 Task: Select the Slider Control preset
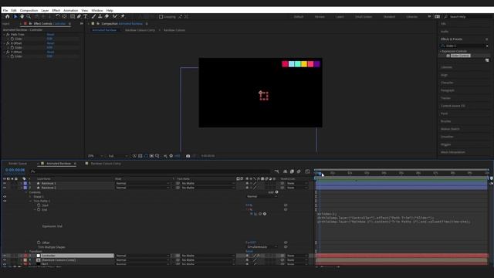tap(460, 56)
